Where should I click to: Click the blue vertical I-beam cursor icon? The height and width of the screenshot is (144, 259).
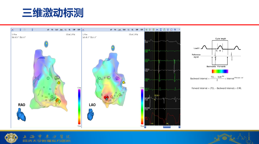tap(161, 29)
